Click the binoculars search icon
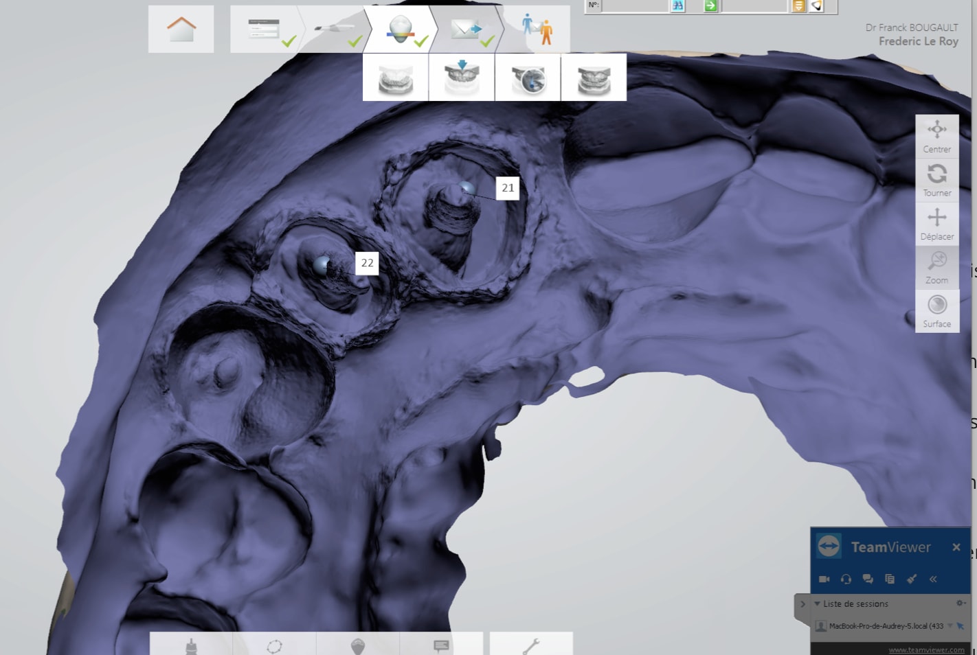 (x=678, y=6)
